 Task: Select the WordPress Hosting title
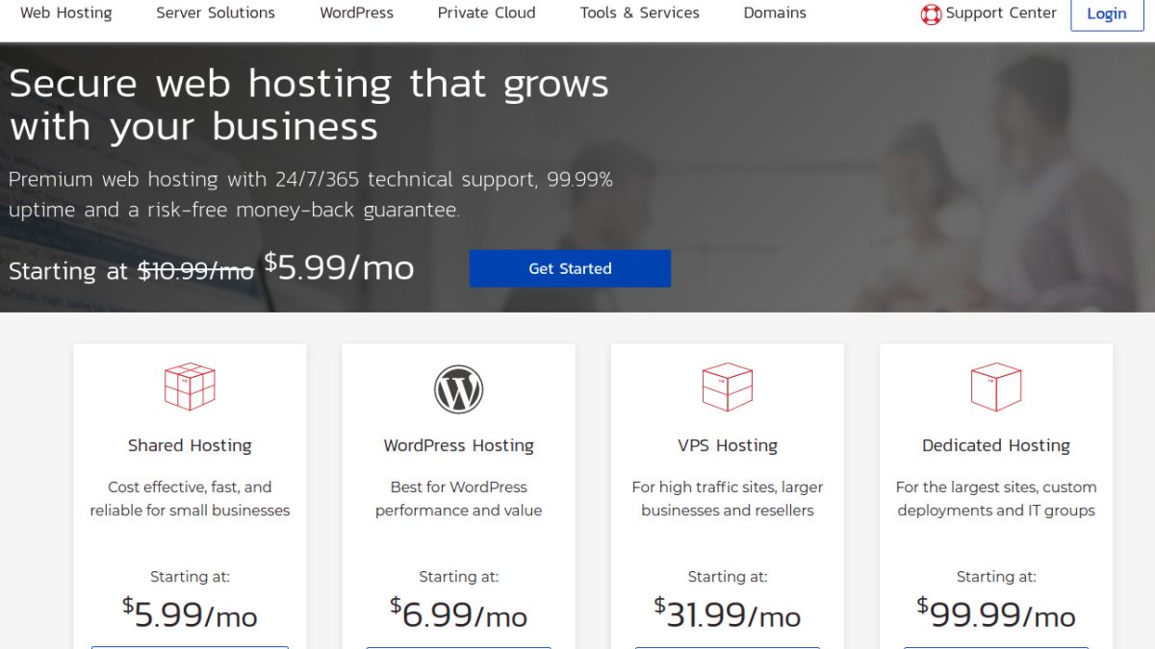458,445
